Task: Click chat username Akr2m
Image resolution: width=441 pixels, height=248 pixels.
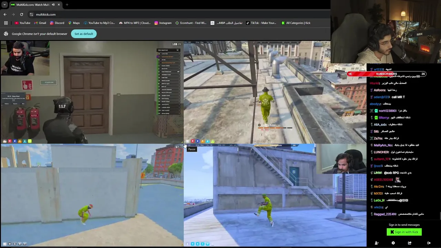Action: click(379, 187)
